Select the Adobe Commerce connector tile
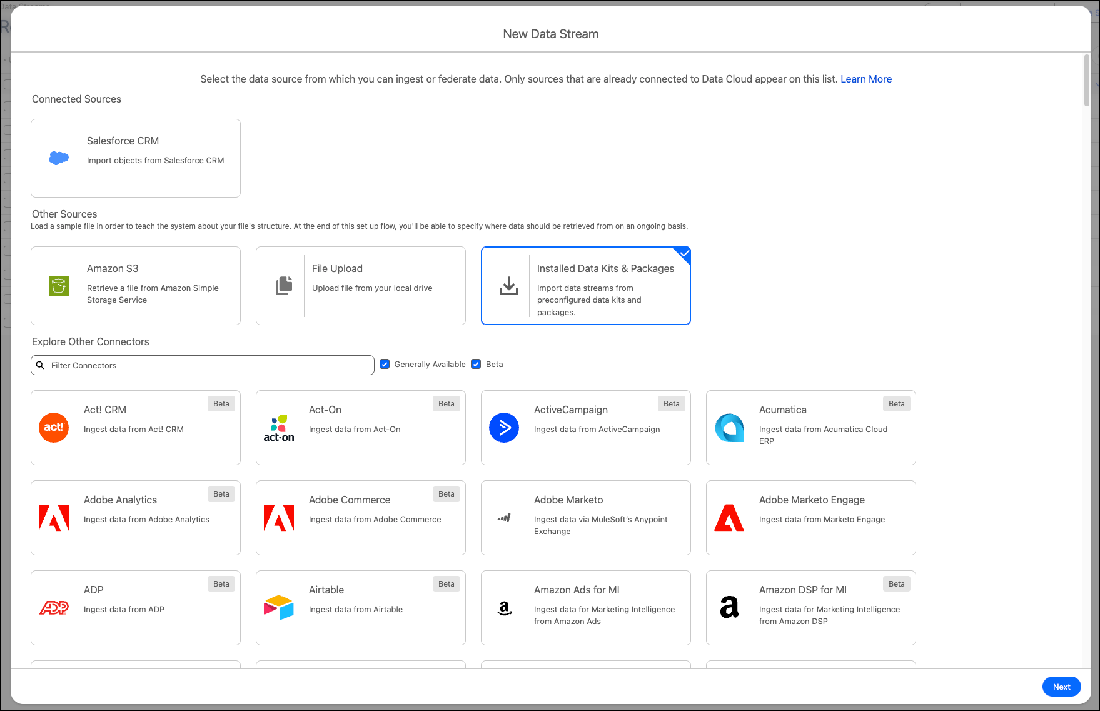1100x711 pixels. point(360,518)
